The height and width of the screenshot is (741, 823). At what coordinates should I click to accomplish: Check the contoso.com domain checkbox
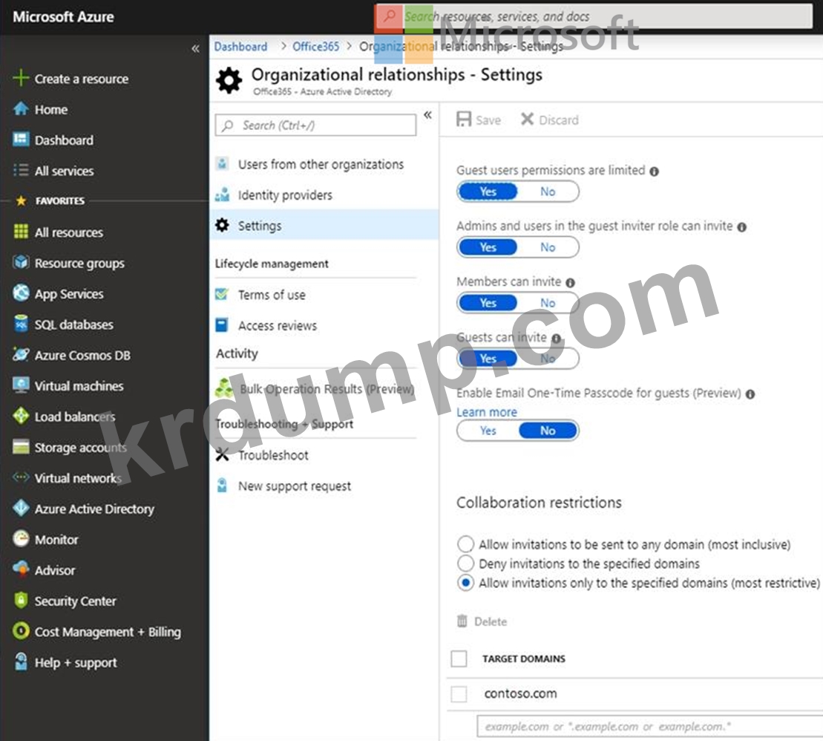click(x=459, y=694)
